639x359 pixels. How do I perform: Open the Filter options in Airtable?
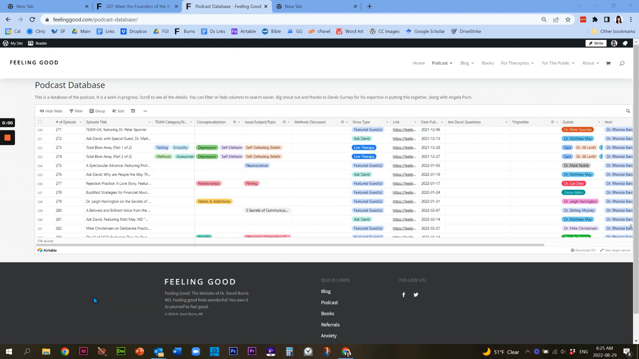click(76, 111)
